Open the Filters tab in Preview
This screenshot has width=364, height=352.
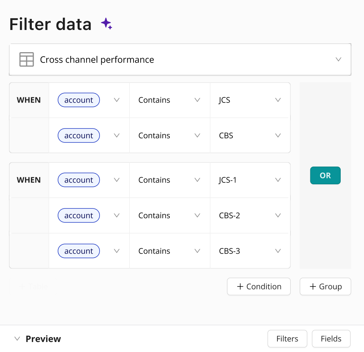pyautogui.click(x=287, y=339)
